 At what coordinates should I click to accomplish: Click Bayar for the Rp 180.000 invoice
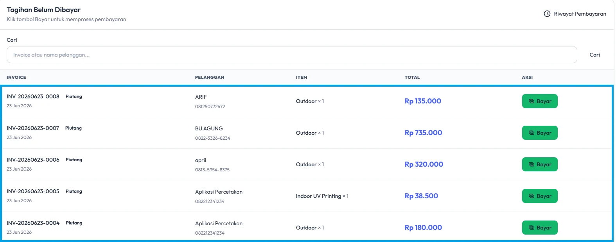(540, 228)
